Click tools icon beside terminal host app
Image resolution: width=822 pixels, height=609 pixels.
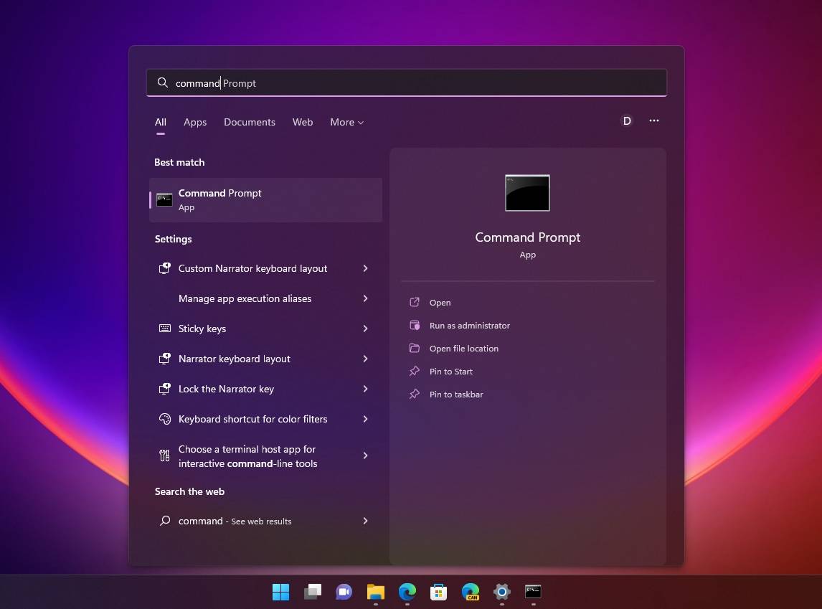click(x=164, y=455)
